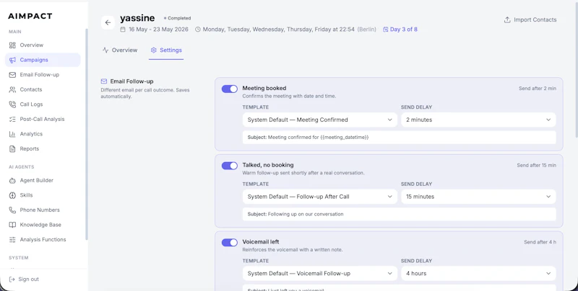This screenshot has height=291, width=578.
Task: Click the Agent Builder robot icon
Action: coord(12,180)
